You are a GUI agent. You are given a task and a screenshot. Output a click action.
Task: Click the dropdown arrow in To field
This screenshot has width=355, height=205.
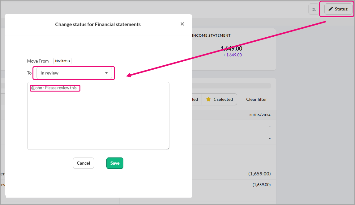[106, 73]
